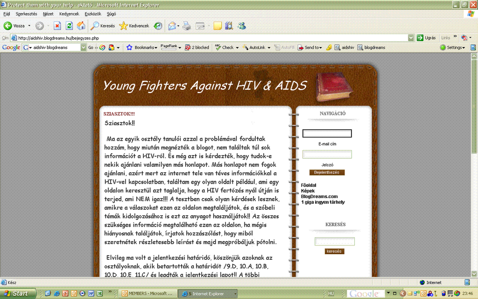Open the History toolbar icon
478x299 pixels.
click(x=158, y=26)
